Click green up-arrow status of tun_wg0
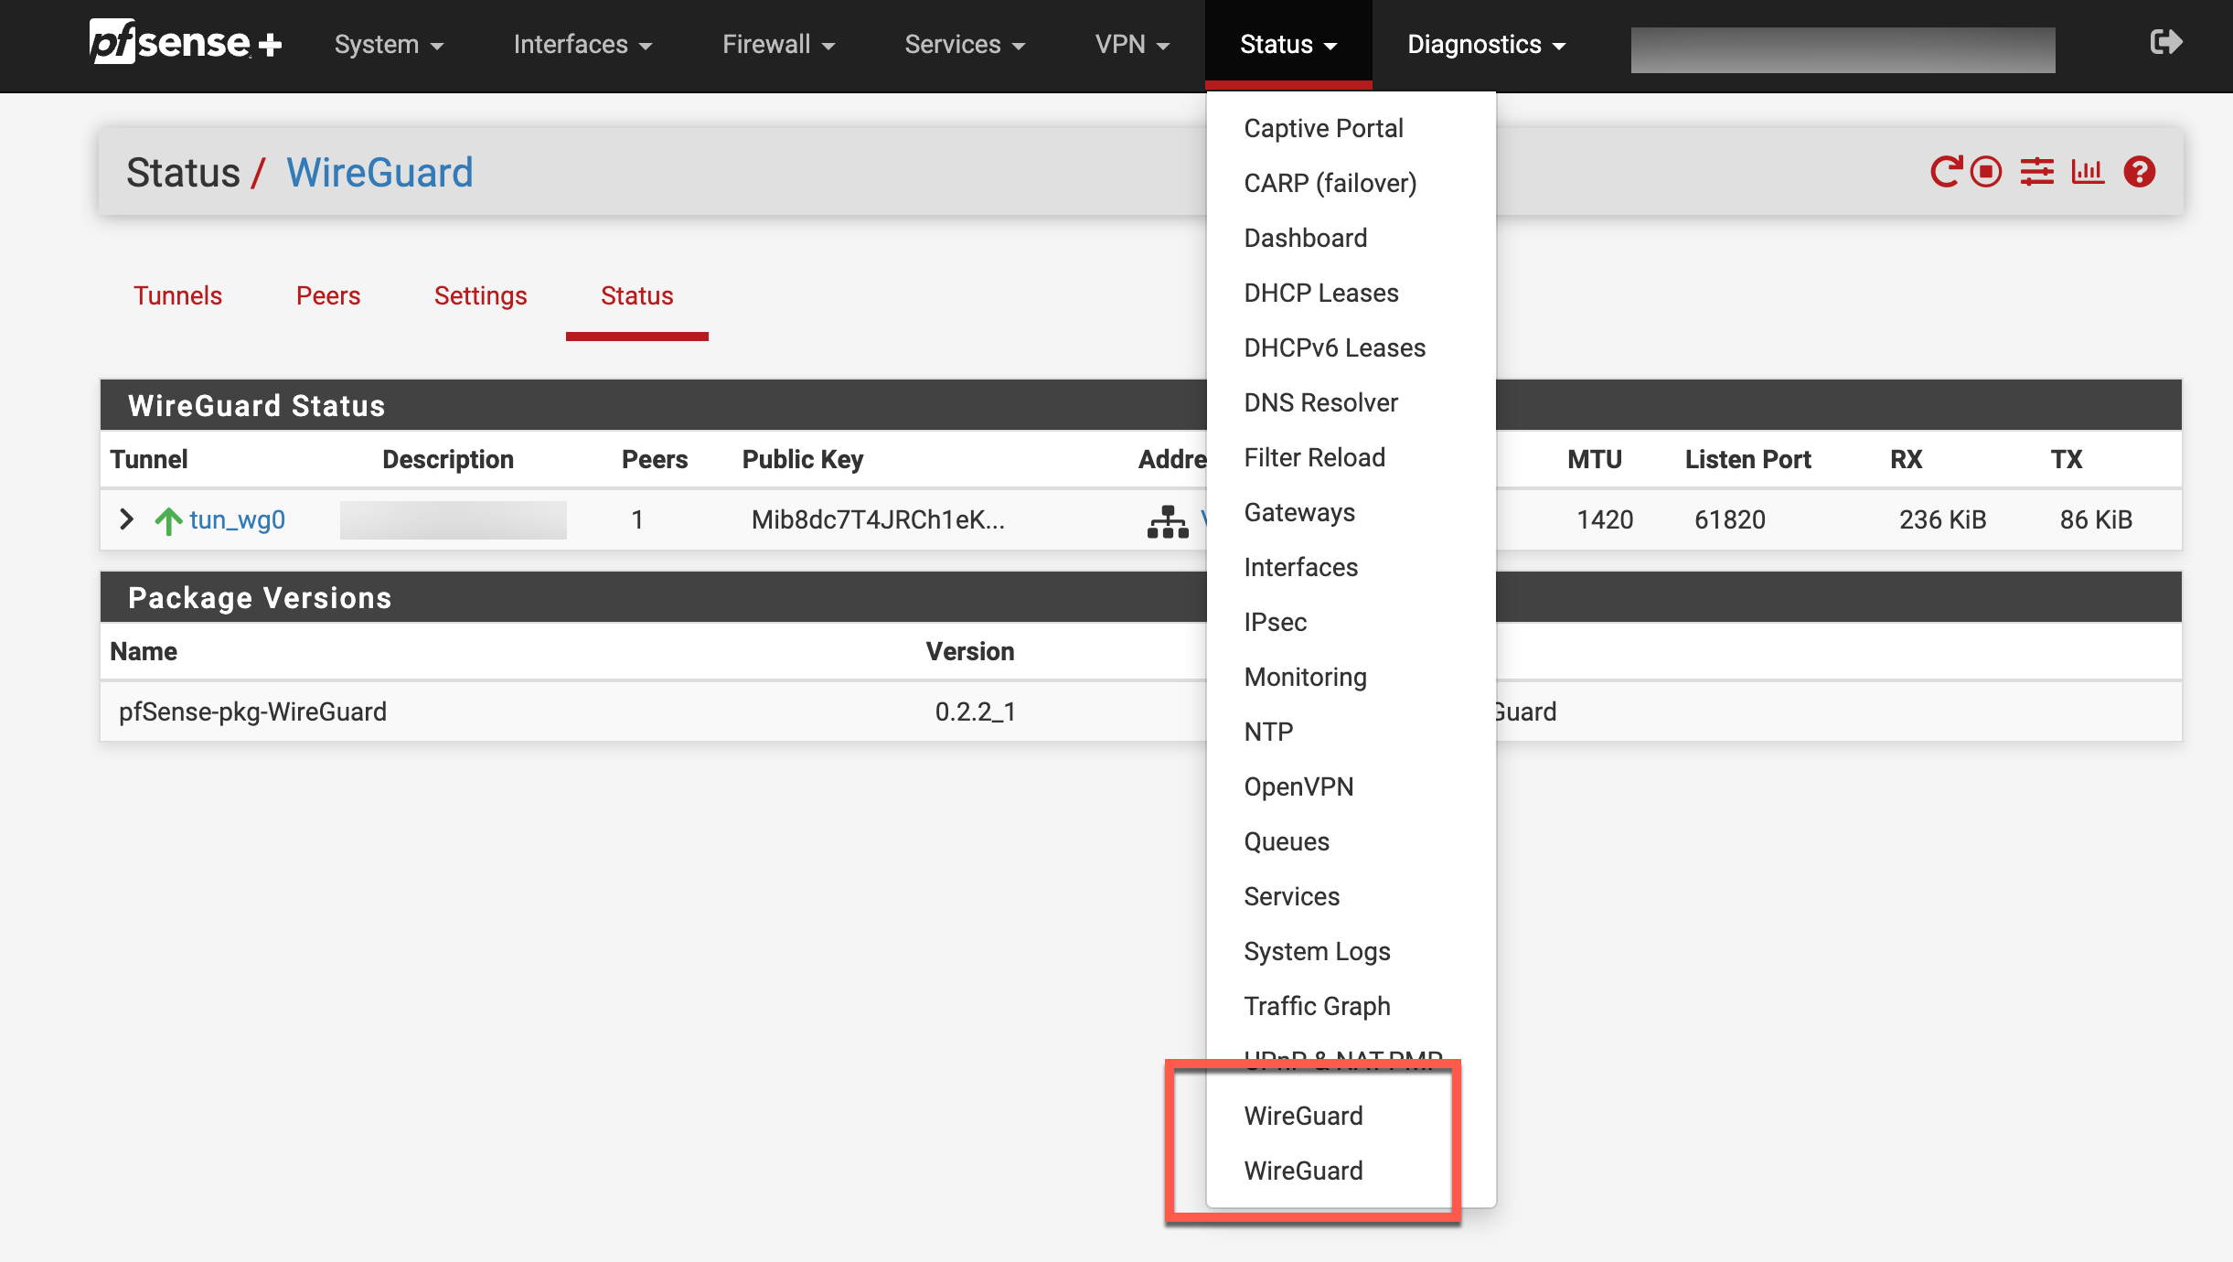This screenshot has height=1262, width=2233. pyautogui.click(x=168, y=519)
